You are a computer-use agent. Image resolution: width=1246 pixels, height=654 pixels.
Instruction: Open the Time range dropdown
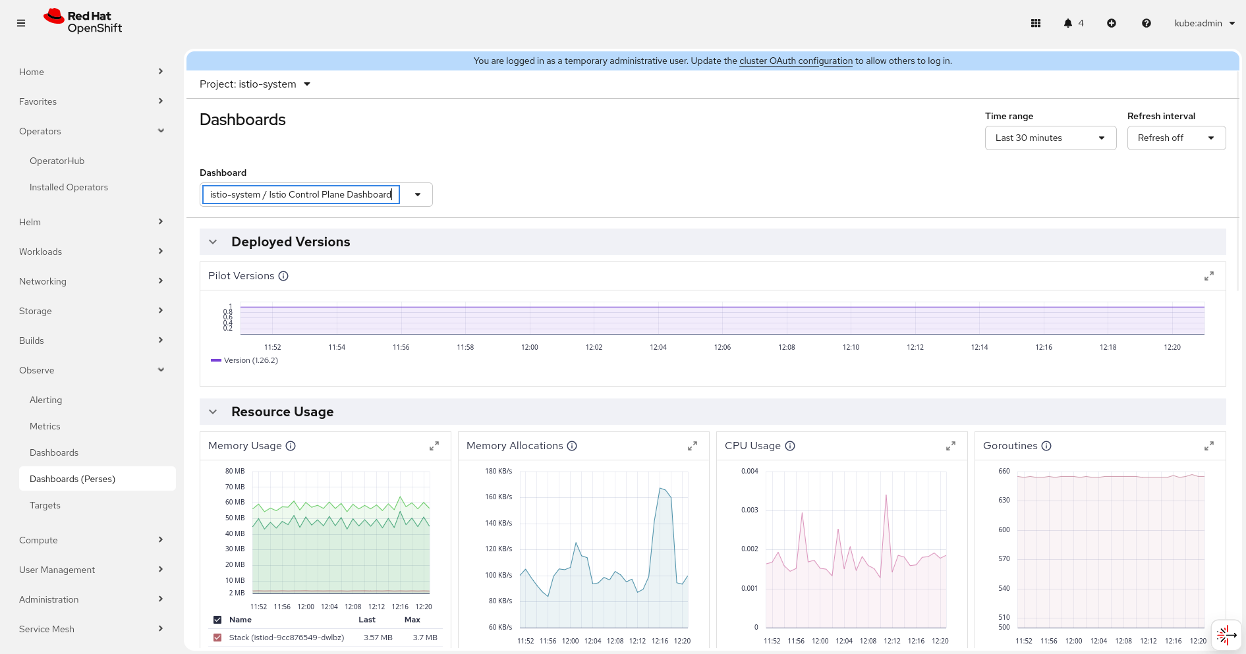click(1050, 138)
